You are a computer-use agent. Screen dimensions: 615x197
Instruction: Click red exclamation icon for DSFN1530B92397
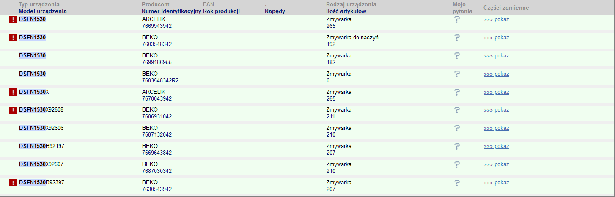13,183
